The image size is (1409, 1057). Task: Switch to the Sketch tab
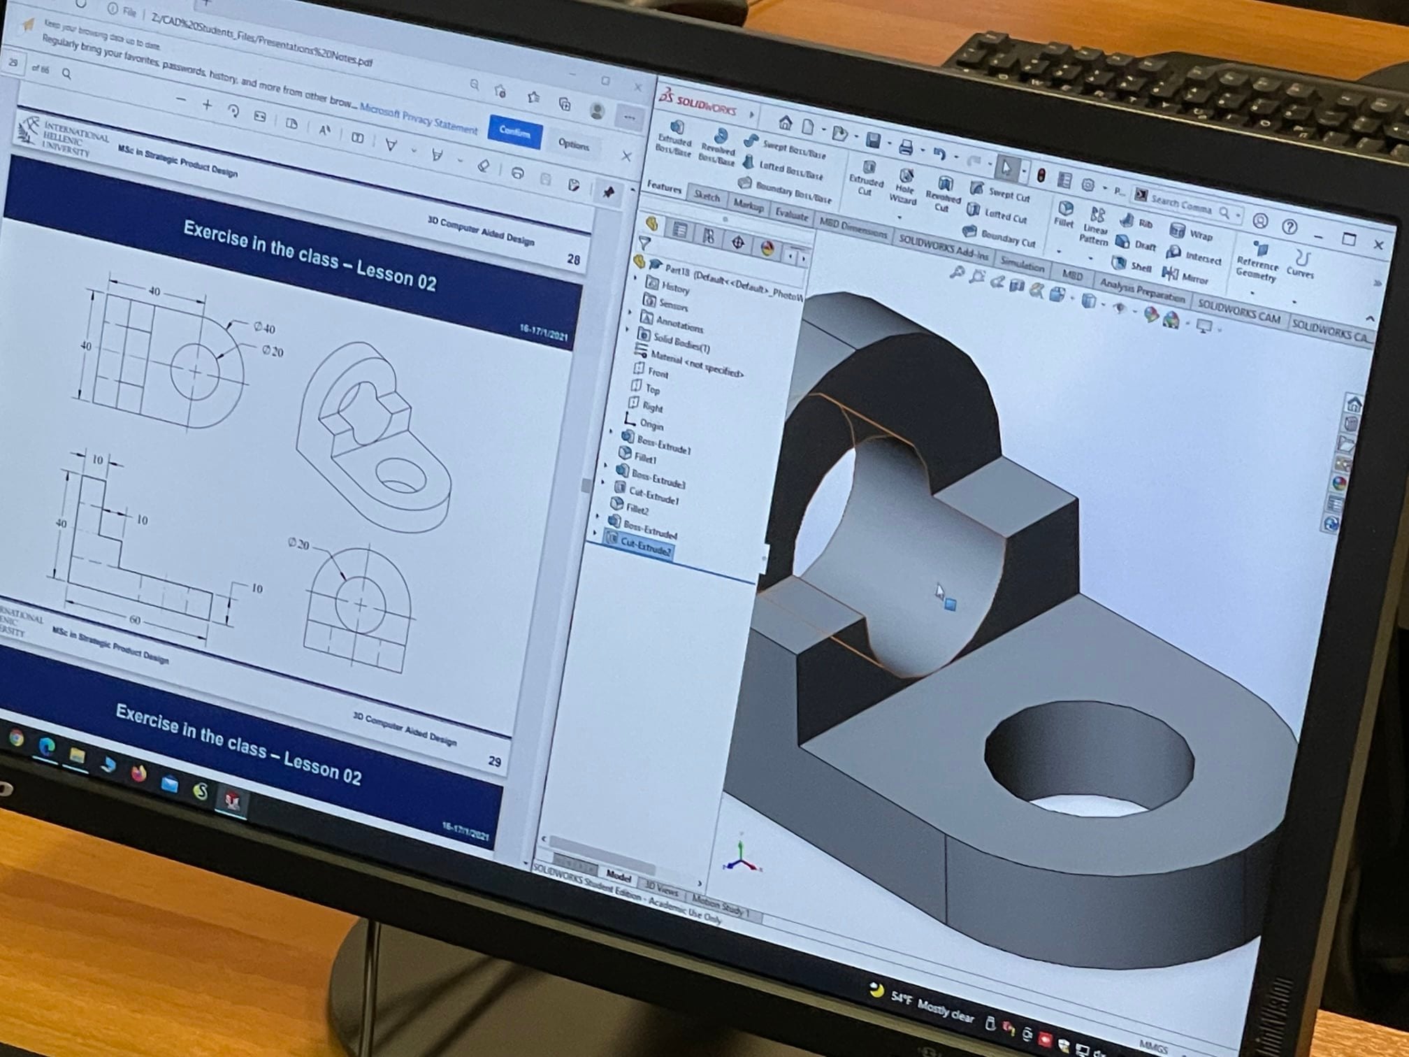click(707, 197)
